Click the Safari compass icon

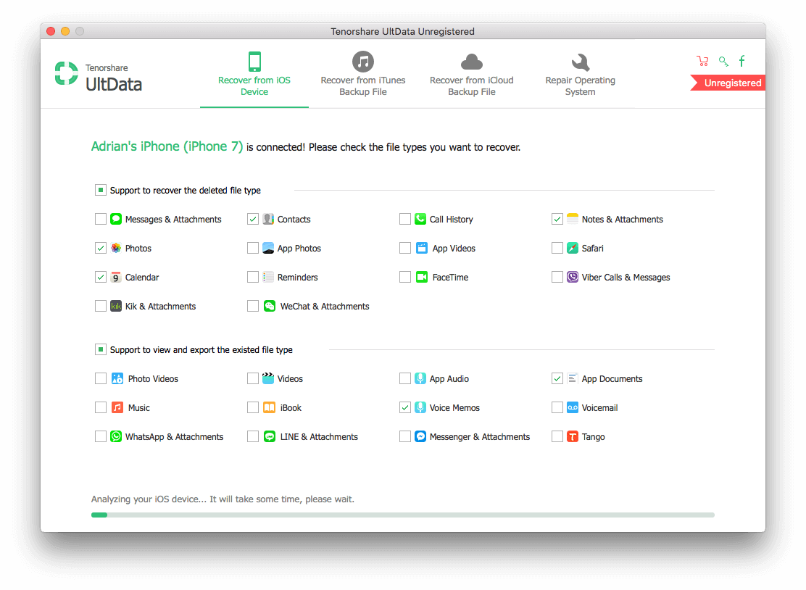[572, 248]
